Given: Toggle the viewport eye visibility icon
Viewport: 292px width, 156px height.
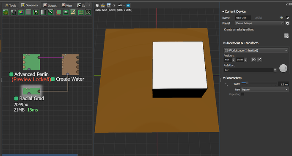Looking at the screenshot, I should (114, 5).
